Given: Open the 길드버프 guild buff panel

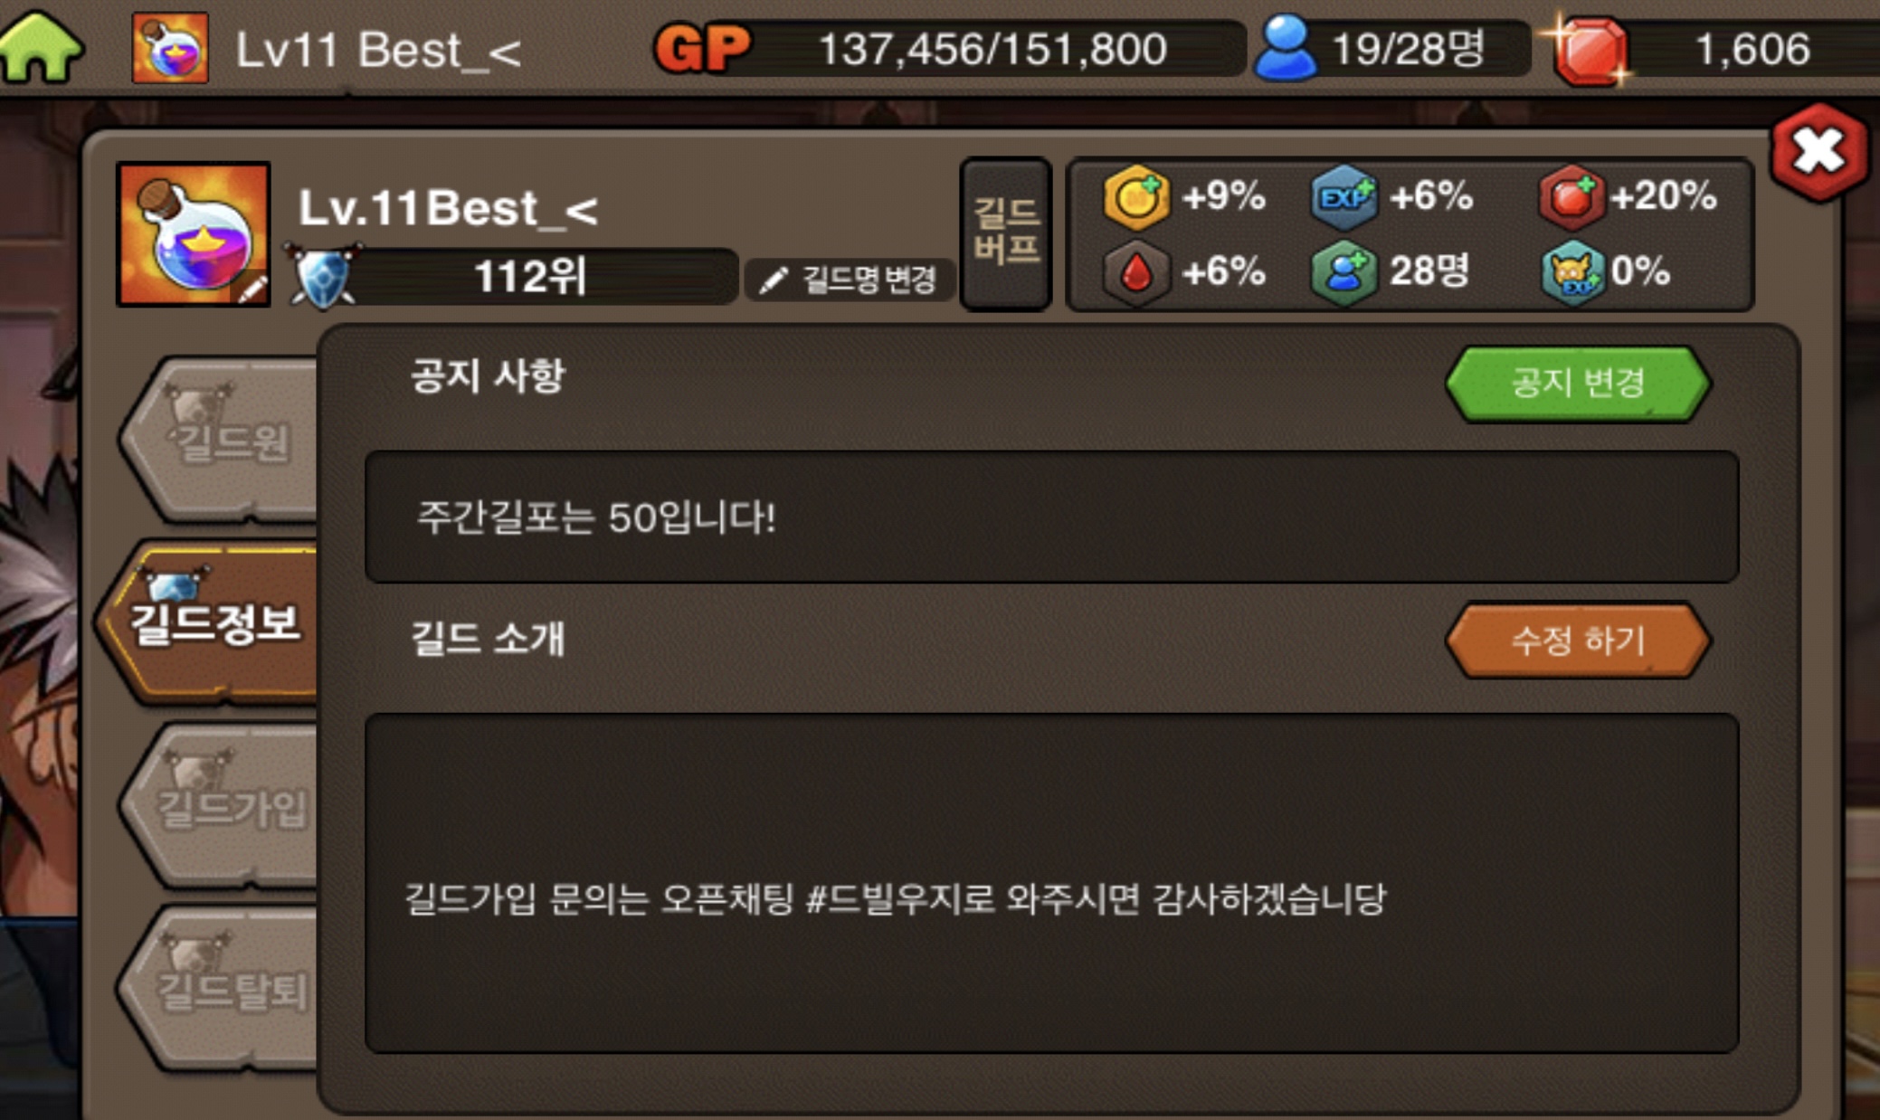Looking at the screenshot, I should coord(1006,234).
